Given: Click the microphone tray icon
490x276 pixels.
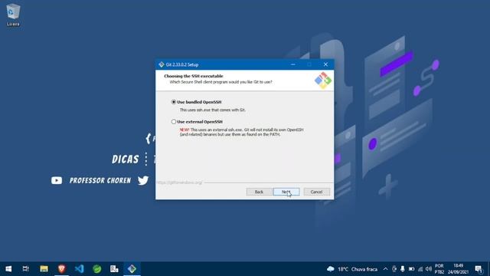Looking at the screenshot, I should [x=403, y=269].
